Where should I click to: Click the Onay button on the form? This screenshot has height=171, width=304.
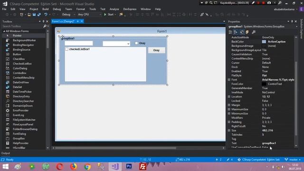(x=156, y=50)
